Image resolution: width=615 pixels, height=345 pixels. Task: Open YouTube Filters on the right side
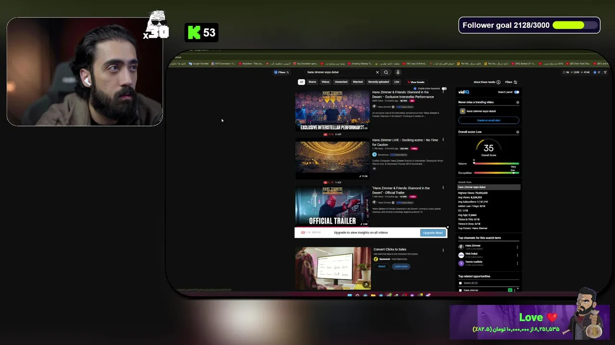click(511, 82)
